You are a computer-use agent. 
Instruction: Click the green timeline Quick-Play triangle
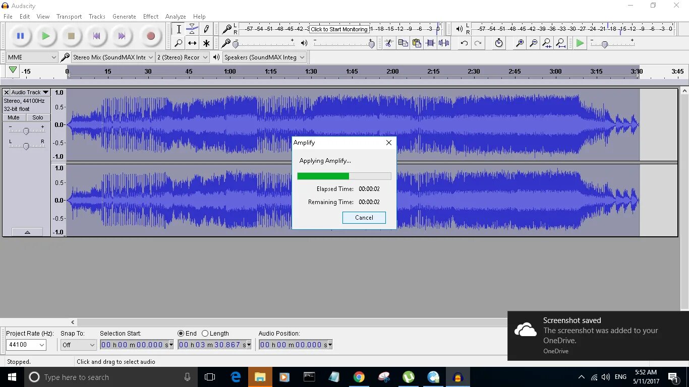(13, 71)
